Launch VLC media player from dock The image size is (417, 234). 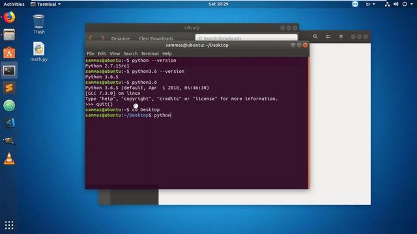pos(9,159)
